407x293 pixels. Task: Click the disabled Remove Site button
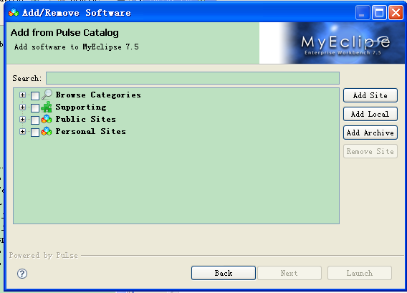pyautogui.click(x=370, y=151)
